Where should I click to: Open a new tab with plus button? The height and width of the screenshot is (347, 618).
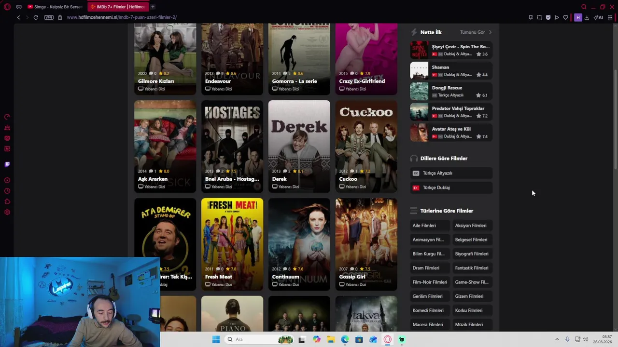pos(153,7)
